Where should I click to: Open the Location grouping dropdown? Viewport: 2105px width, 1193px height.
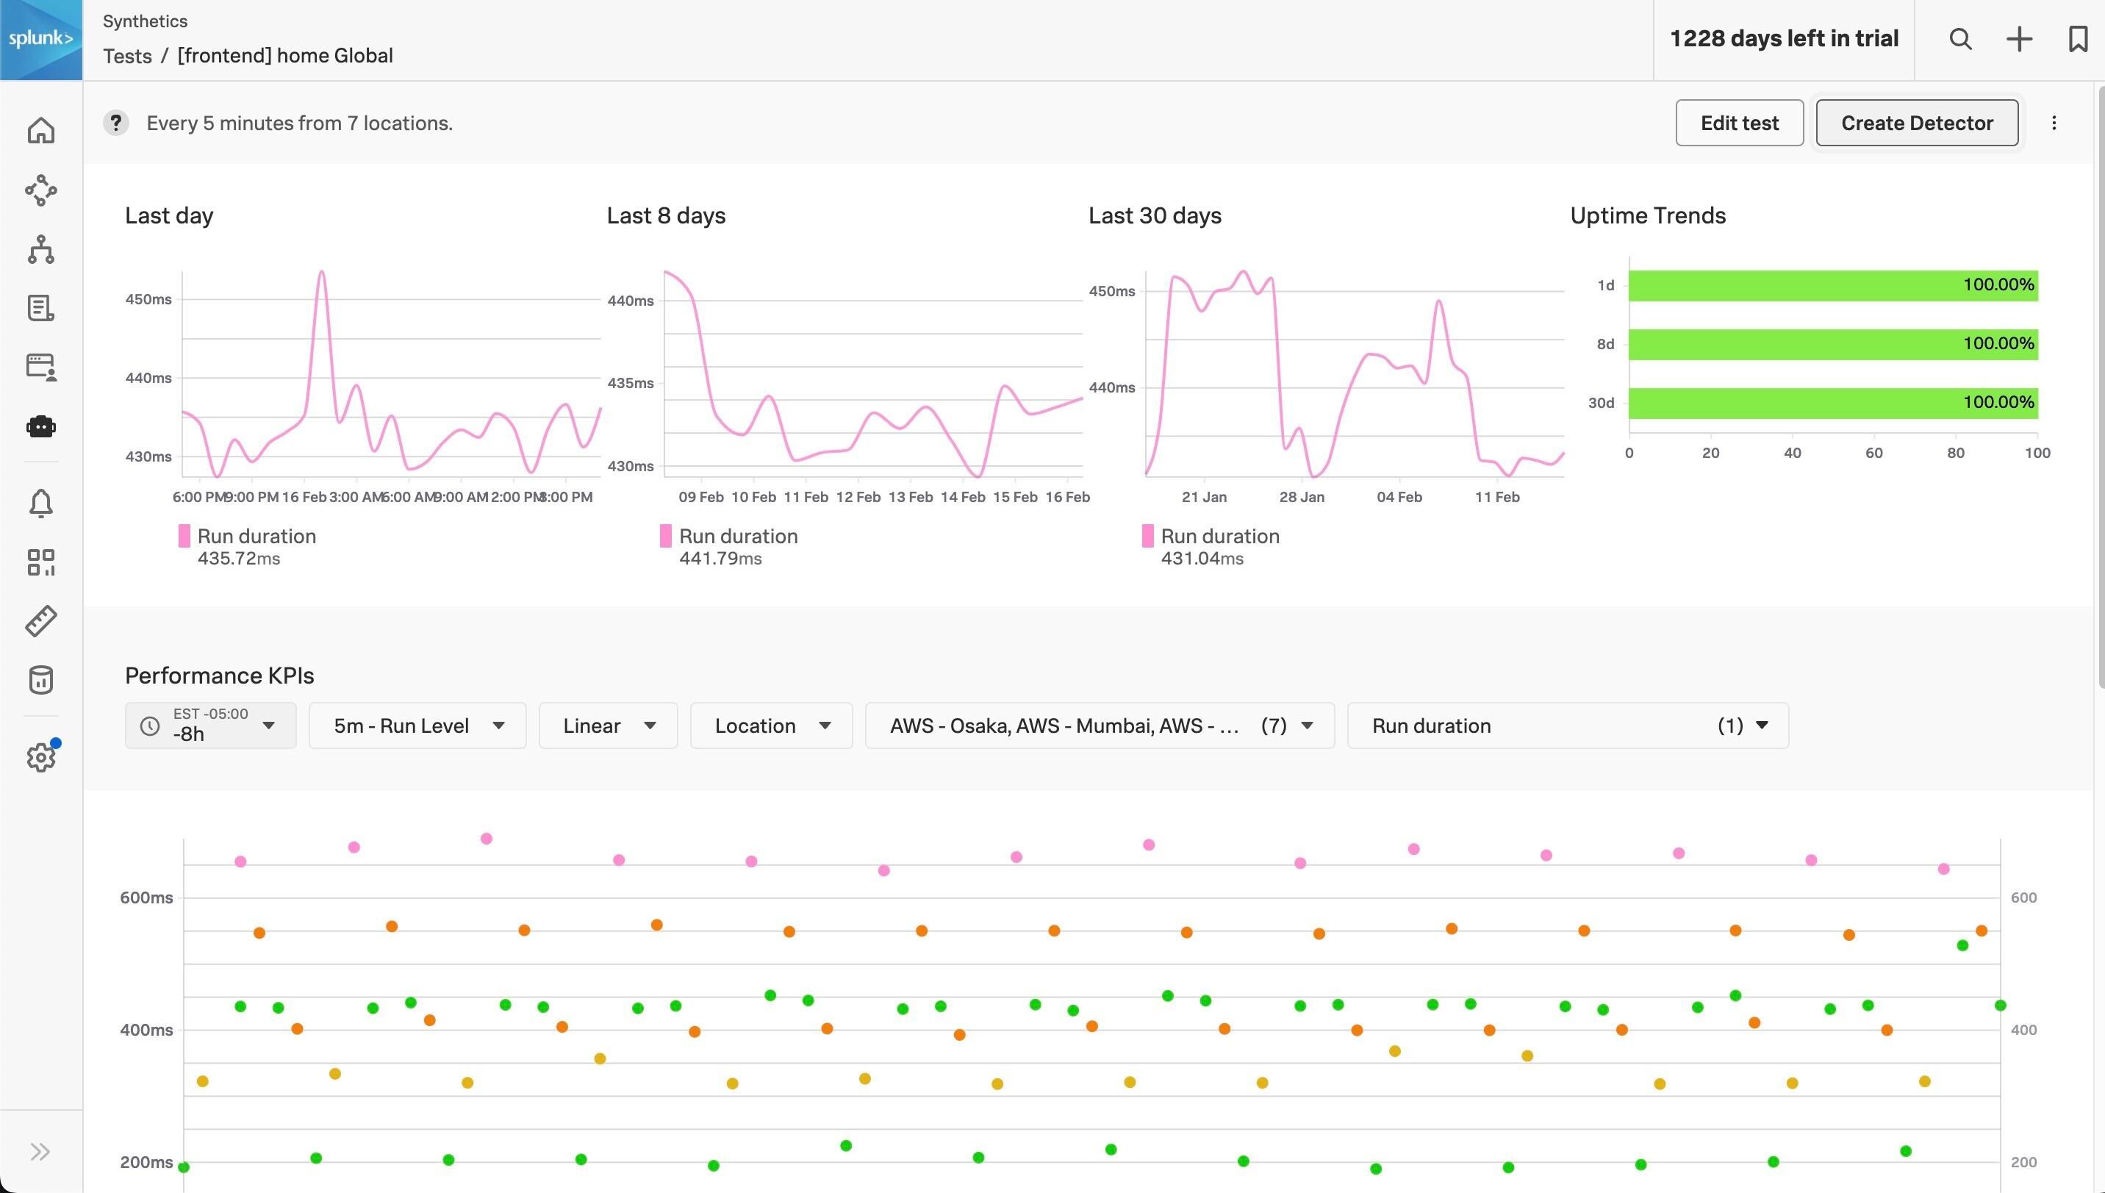[771, 726]
